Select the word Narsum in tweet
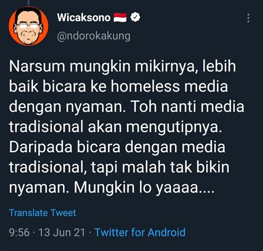The height and width of the screenshot is (251, 263). click(37, 67)
